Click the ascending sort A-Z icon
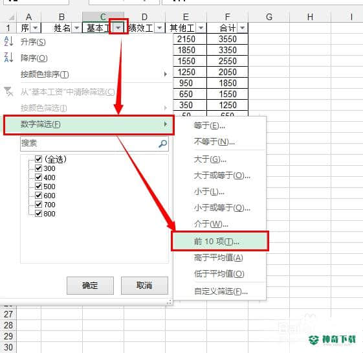363x353 pixels. click(8, 41)
